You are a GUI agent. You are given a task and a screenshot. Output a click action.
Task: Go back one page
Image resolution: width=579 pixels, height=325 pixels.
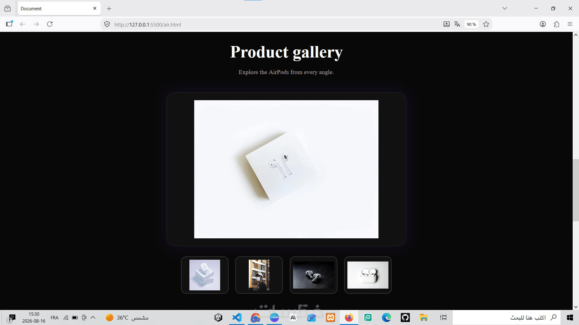tap(23, 24)
